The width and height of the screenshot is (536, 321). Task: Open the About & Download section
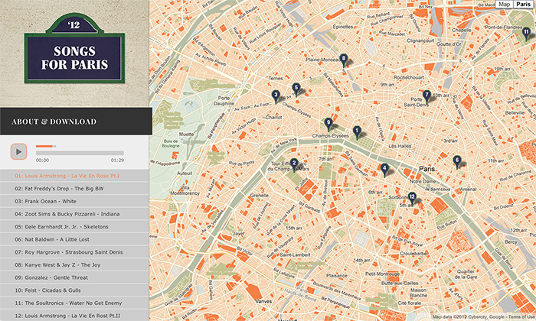[76, 122]
